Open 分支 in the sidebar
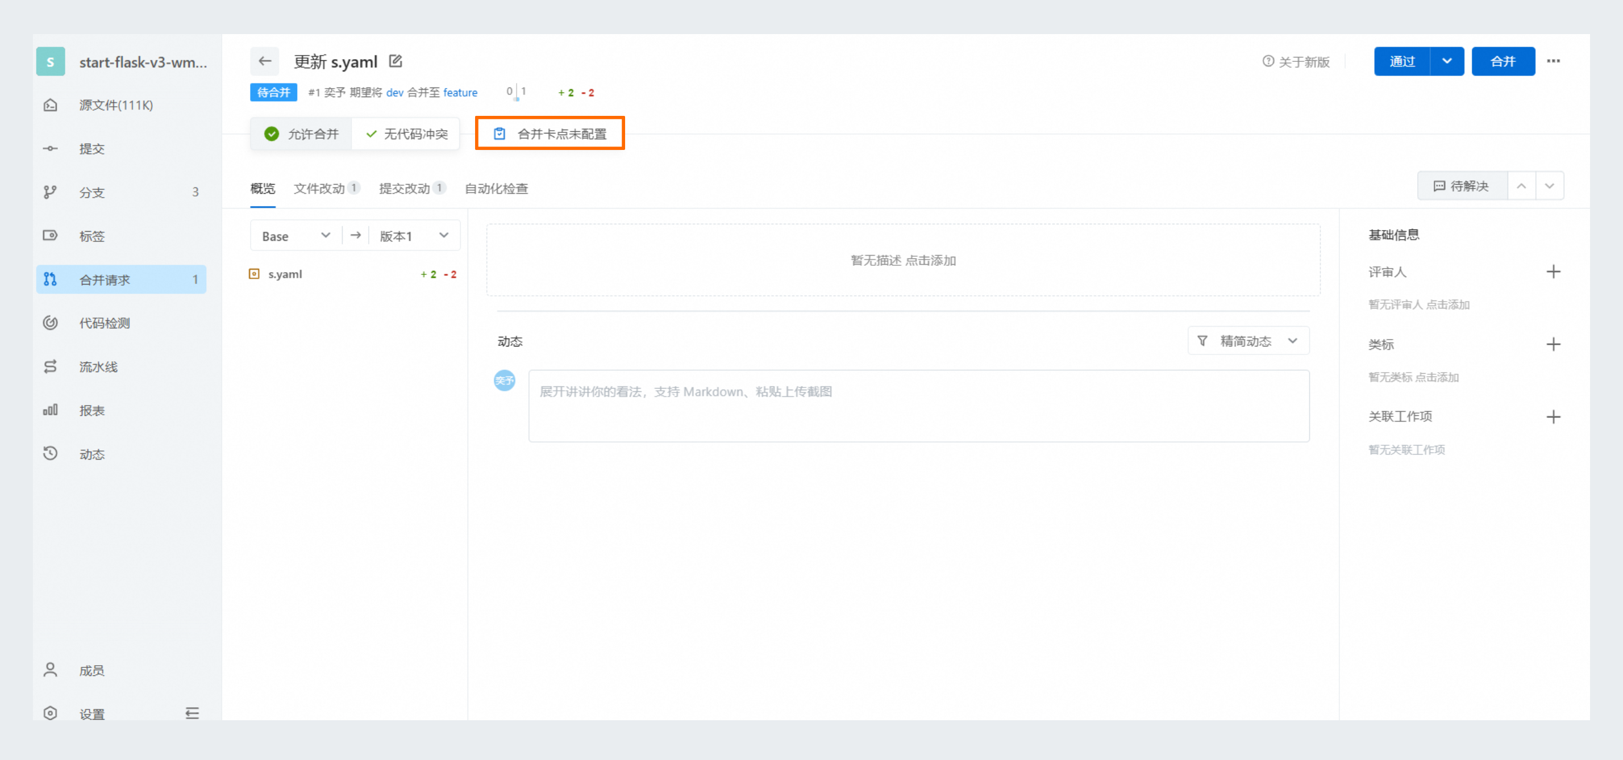The image size is (1623, 760). 122,192
